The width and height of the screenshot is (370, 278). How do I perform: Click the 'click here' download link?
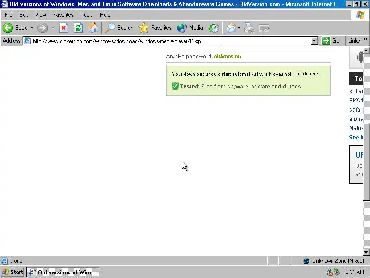308,74
